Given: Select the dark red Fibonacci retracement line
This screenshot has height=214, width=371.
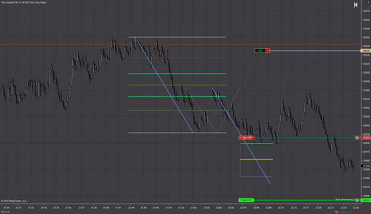Looking at the screenshot, I should point(177,58).
